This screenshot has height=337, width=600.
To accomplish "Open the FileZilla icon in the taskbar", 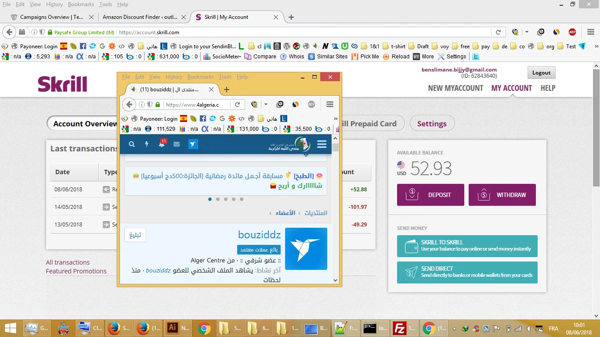I will coord(400,328).
